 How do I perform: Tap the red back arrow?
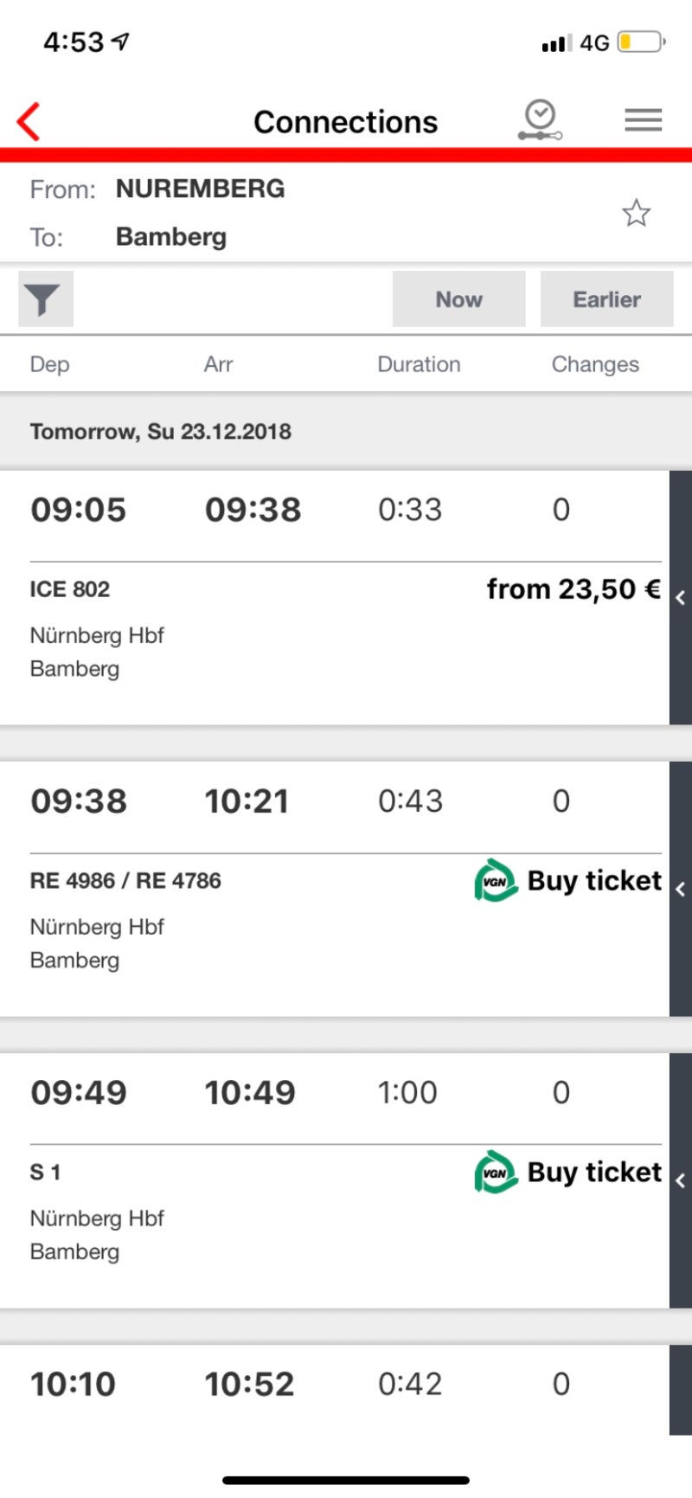tap(29, 121)
